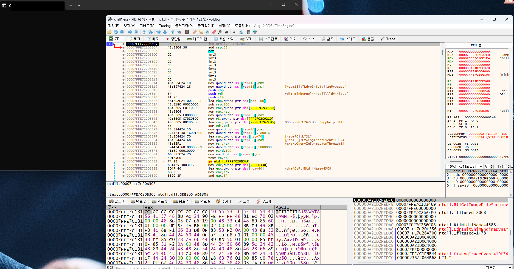Open the 메모리 맵 tab
This screenshot has height=269, width=514.
pyautogui.click(x=197, y=39)
